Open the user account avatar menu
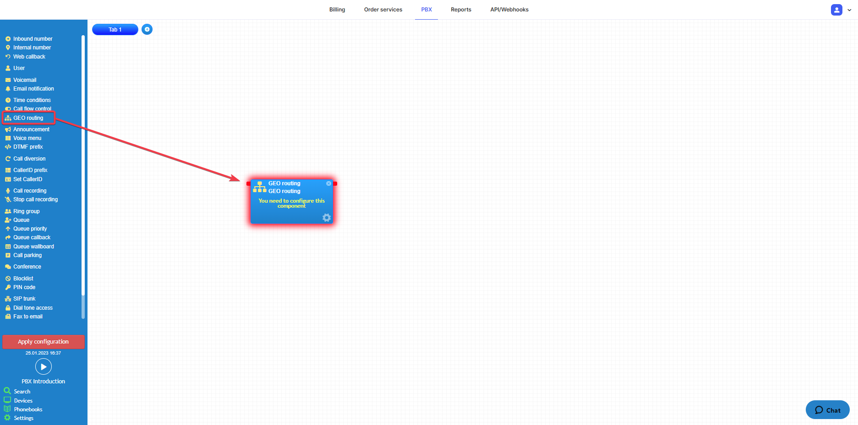 [x=836, y=10]
